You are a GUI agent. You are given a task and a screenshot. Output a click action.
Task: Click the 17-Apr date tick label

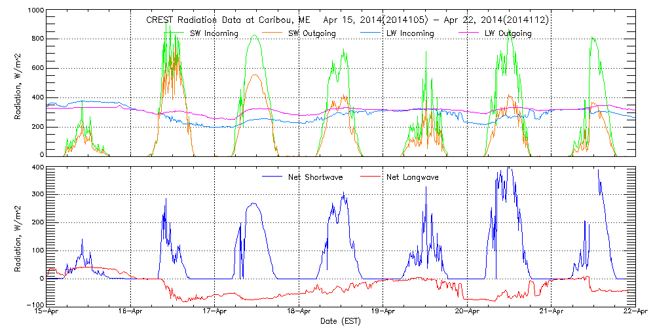(x=215, y=312)
